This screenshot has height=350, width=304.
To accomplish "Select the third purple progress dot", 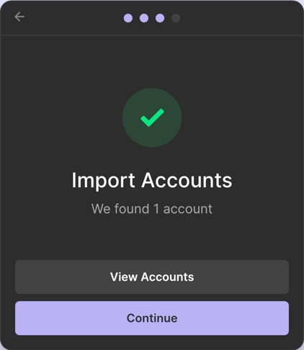I will click(160, 18).
